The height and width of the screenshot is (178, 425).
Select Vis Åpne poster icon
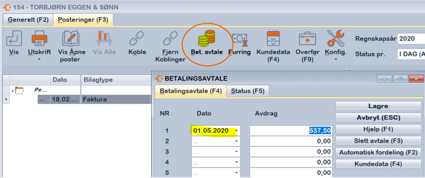(x=71, y=38)
